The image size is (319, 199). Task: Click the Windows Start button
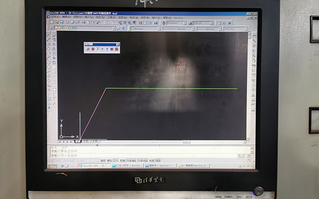(53, 166)
